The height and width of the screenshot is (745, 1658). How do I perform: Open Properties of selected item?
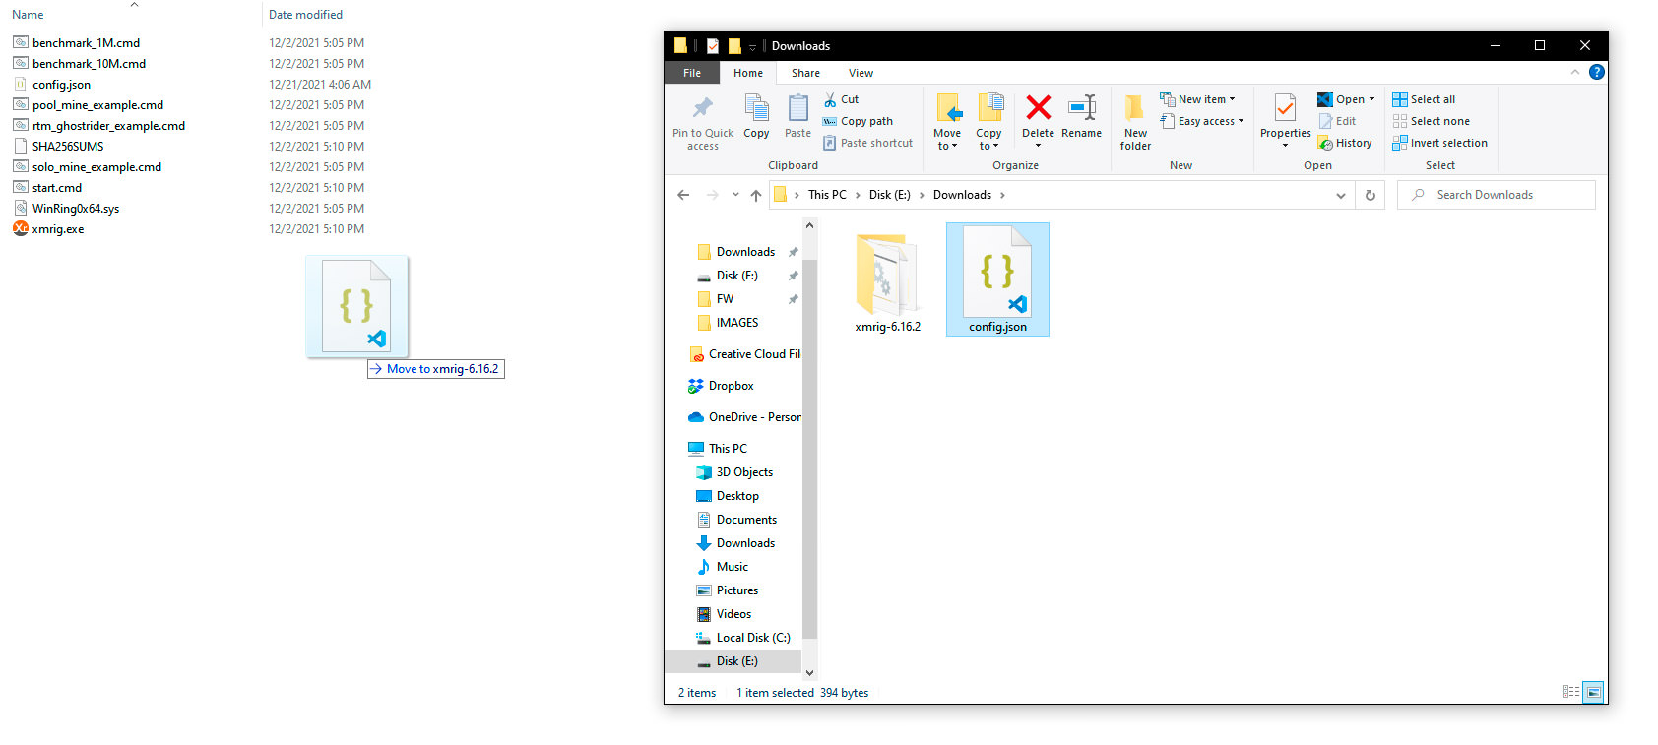tap(1285, 120)
